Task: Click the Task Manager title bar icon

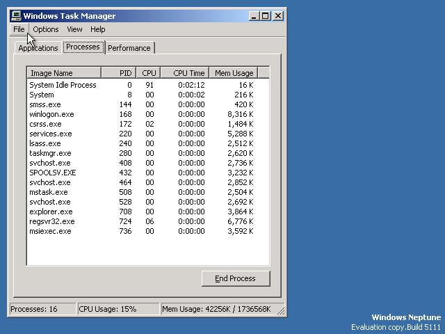Action: pyautogui.click(x=16, y=15)
